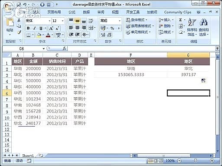Viewport: 222px width, 166px height.
Task: Select the Sheet1 tab
Action: pos(28,156)
